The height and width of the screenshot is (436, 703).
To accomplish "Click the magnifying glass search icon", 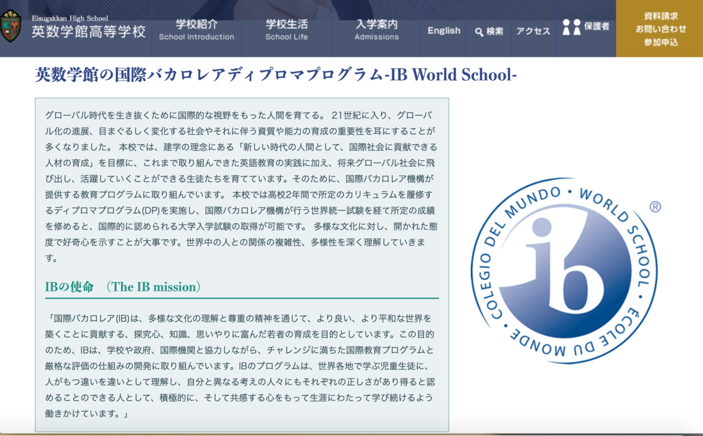I will (x=479, y=32).
